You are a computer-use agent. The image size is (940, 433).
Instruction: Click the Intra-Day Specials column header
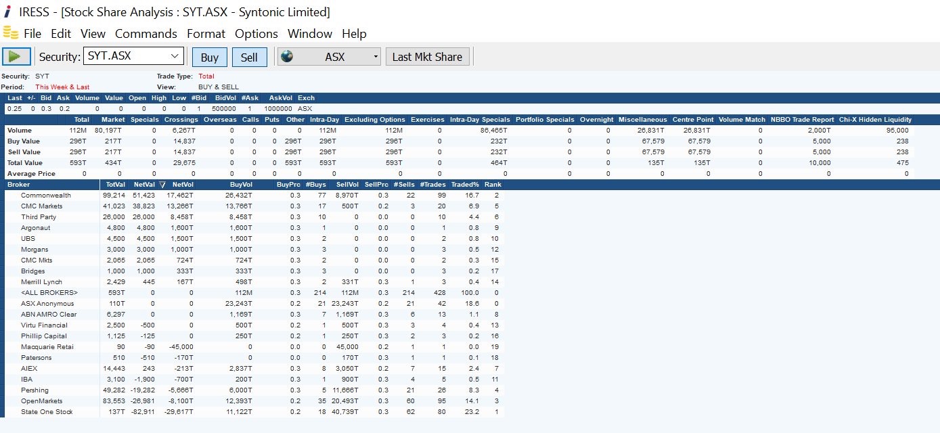pos(480,120)
